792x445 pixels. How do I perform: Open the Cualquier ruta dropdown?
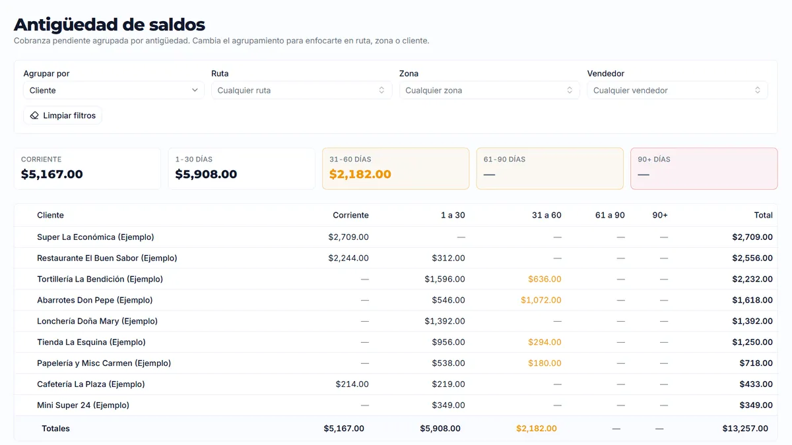click(x=302, y=90)
